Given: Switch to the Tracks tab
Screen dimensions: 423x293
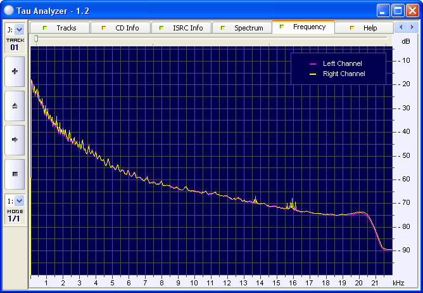Looking at the screenshot, I should [60, 28].
